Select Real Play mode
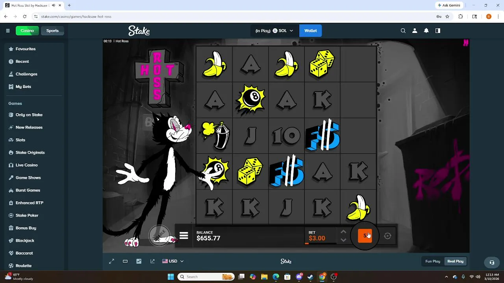The width and height of the screenshot is (504, 283). point(455,261)
